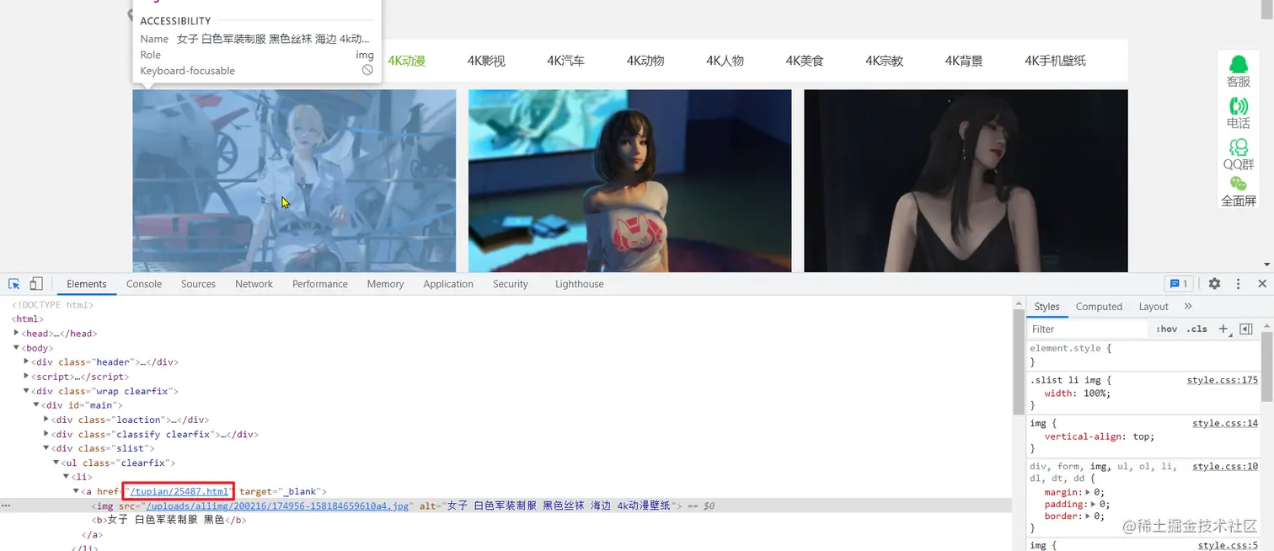Image resolution: width=1274 pixels, height=551 pixels.
Task: Click the 4K宗教 category link
Action: coord(884,61)
